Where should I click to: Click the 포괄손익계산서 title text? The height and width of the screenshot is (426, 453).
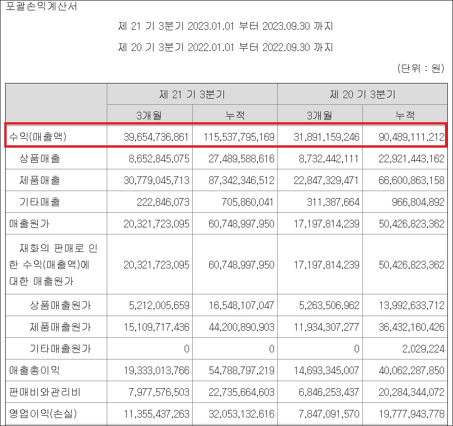point(42,6)
